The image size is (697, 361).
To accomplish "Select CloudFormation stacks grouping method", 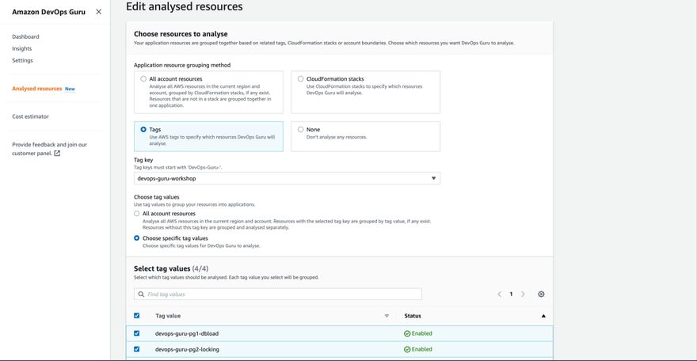I will point(300,78).
